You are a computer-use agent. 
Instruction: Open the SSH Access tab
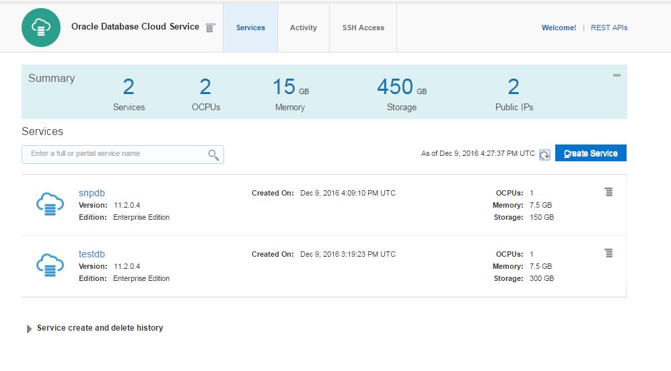[x=363, y=28]
